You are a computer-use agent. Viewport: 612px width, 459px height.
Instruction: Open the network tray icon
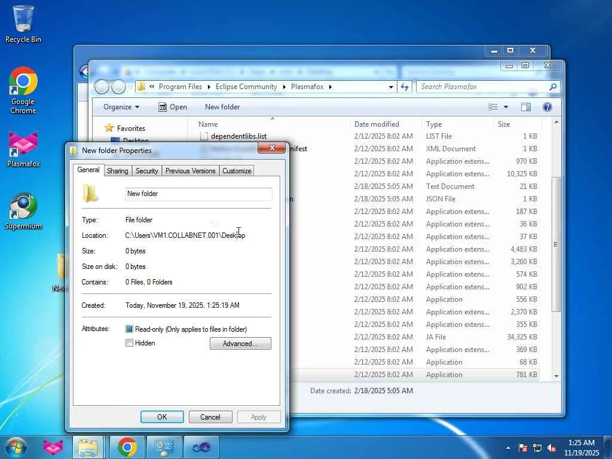(537, 448)
